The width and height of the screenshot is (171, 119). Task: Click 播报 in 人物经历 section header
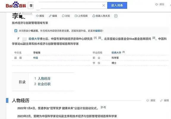[151, 101]
